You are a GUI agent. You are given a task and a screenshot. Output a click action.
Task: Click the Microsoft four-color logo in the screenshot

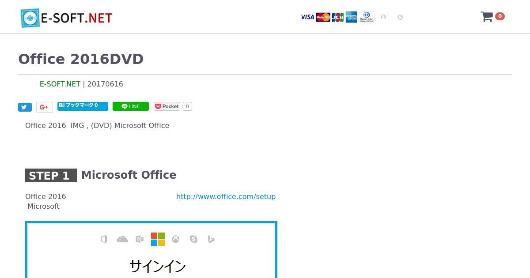158,239
